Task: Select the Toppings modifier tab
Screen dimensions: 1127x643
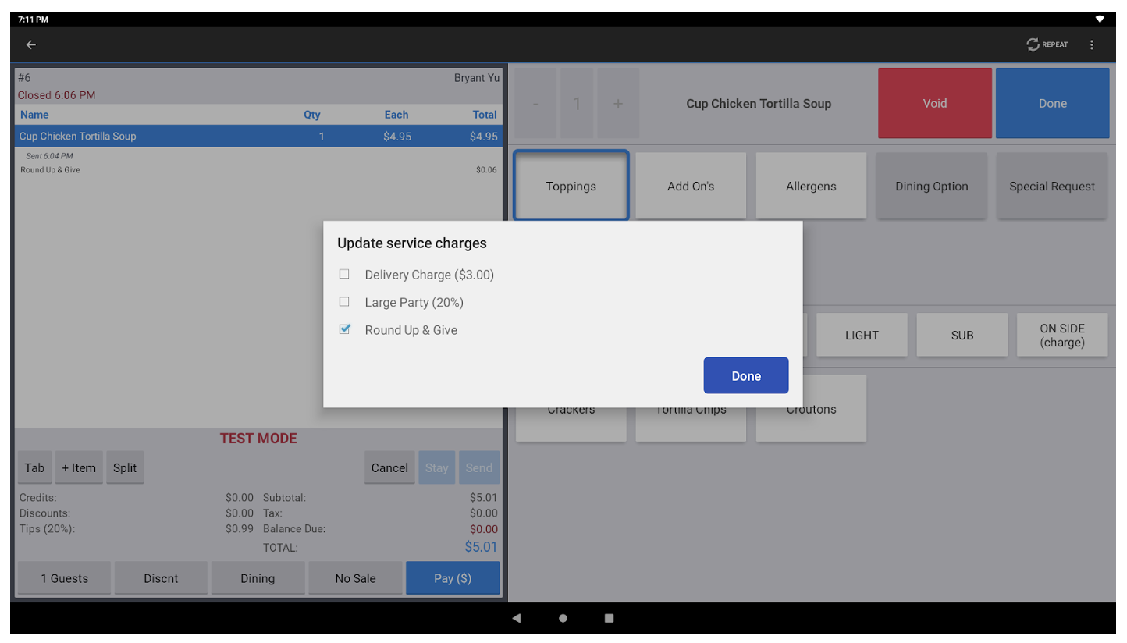Action: pyautogui.click(x=571, y=187)
